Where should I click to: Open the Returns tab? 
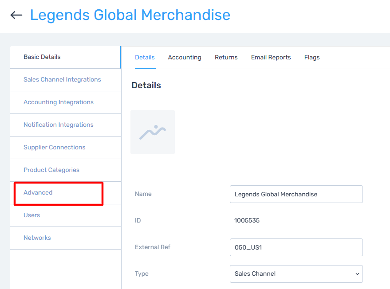click(x=226, y=58)
